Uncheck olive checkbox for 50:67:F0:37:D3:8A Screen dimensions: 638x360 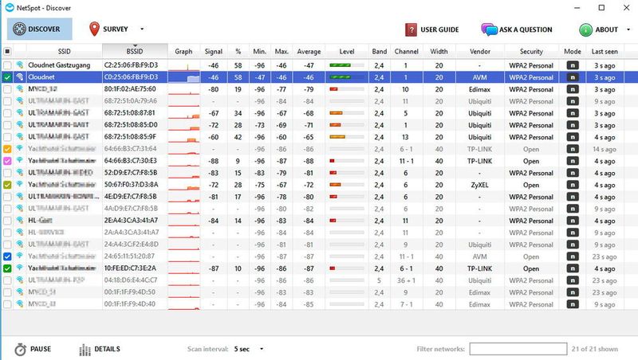[7, 185]
